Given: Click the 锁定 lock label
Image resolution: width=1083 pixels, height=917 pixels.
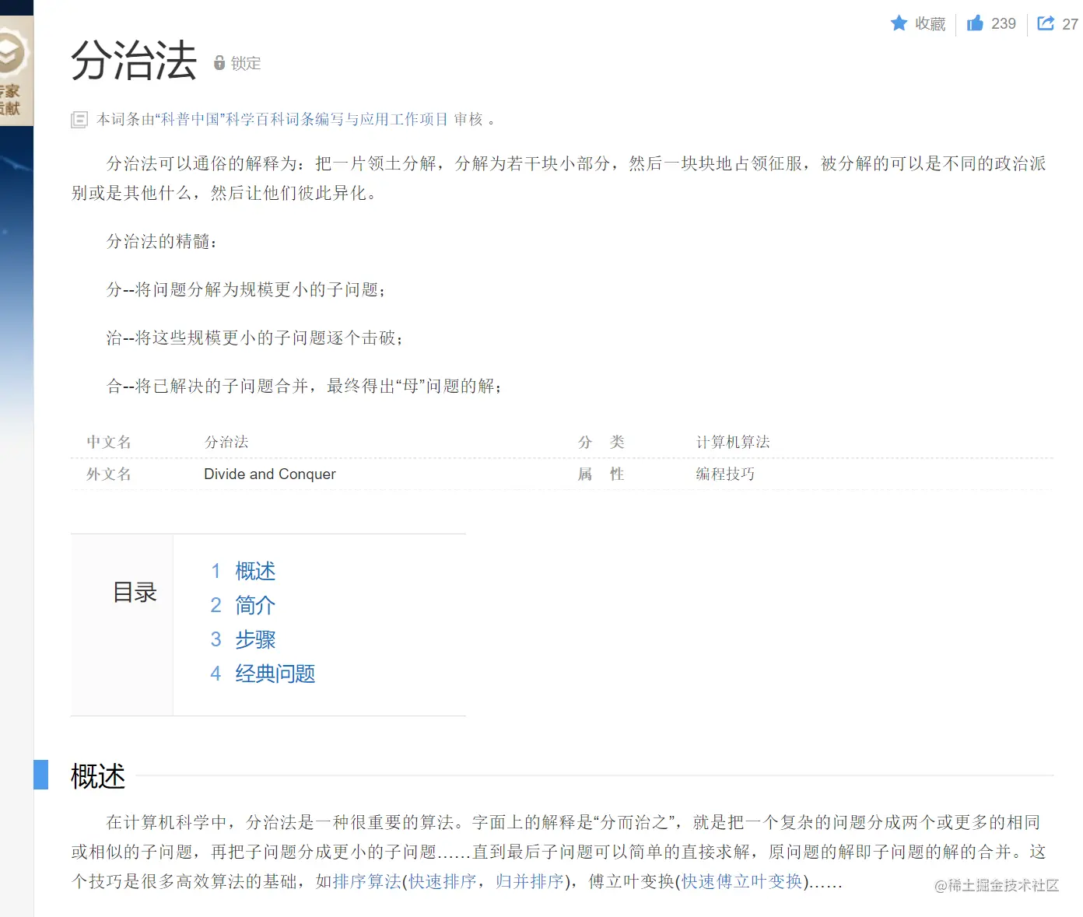Looking at the screenshot, I should pos(246,64).
